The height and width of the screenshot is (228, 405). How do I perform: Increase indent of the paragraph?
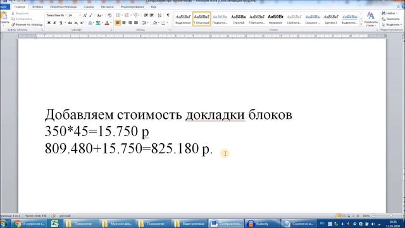point(152,15)
